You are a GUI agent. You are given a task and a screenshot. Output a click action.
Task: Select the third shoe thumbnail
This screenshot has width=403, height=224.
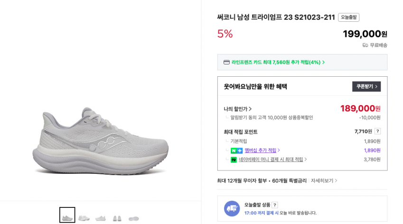[x=101, y=217]
